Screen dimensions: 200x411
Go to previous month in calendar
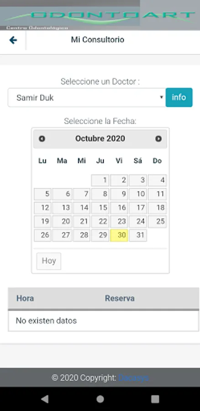coord(42,139)
